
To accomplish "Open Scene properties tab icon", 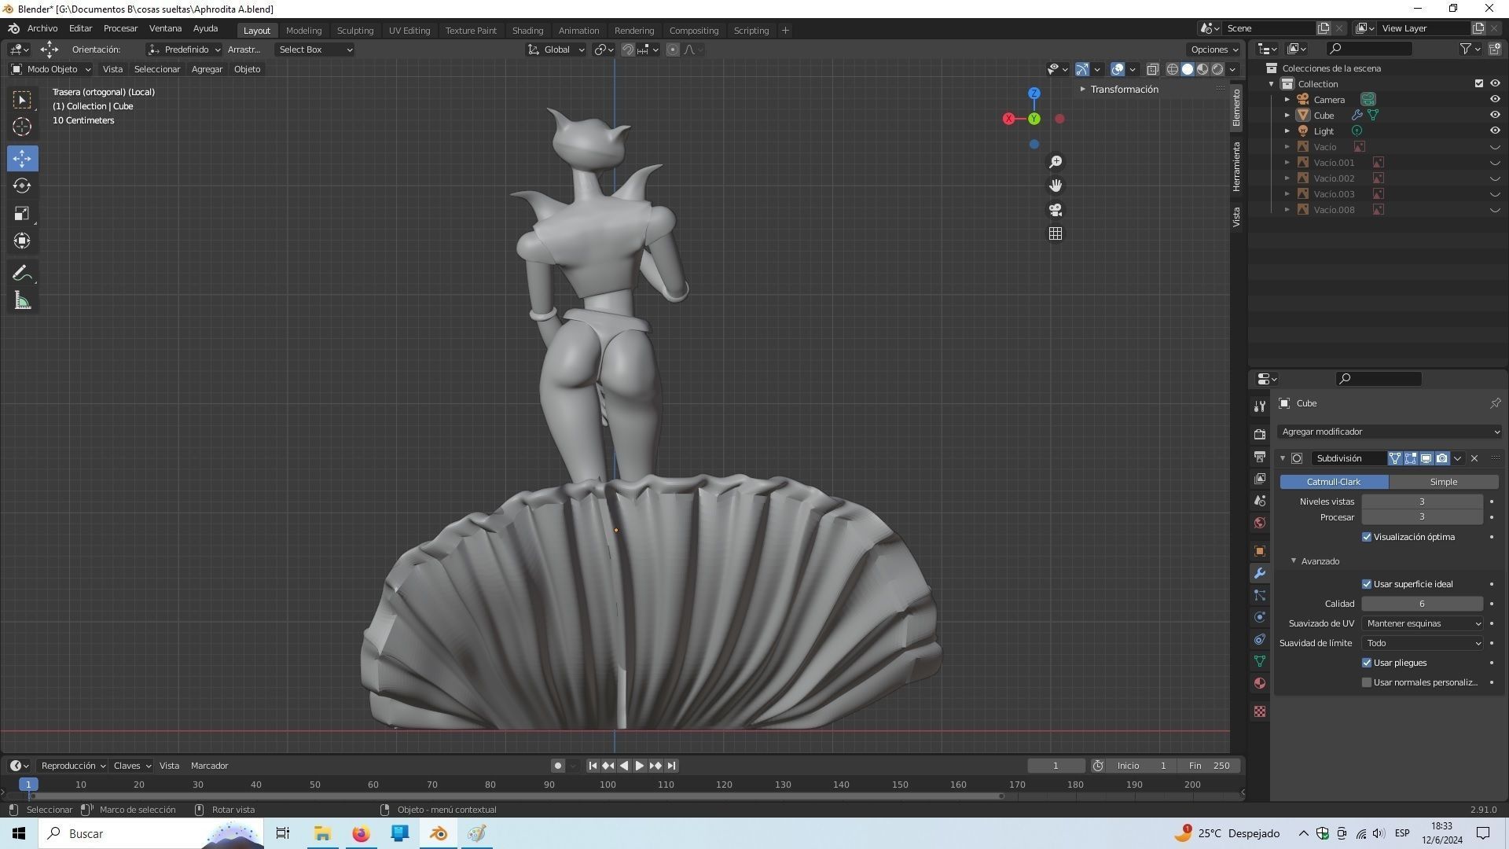I will (1260, 501).
